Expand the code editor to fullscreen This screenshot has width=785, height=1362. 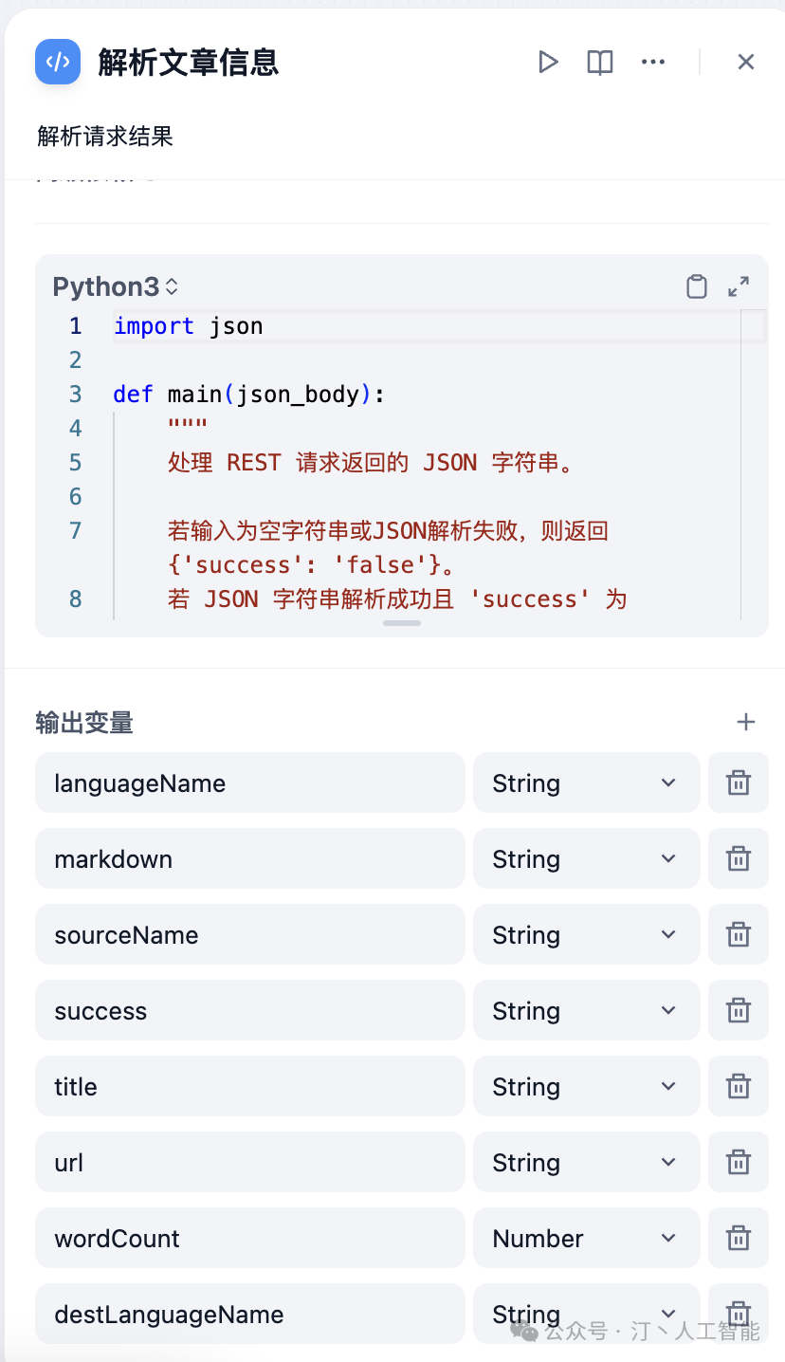[x=739, y=286]
